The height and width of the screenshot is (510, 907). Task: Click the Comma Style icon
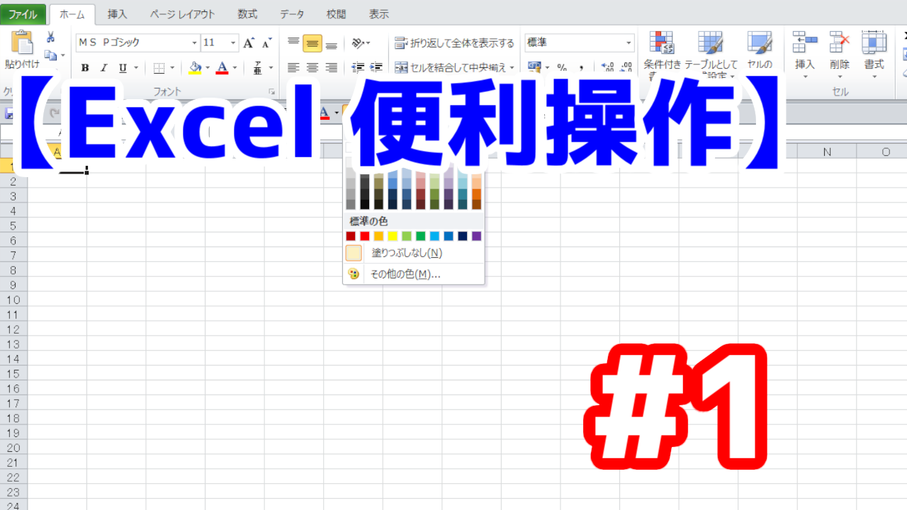click(581, 68)
